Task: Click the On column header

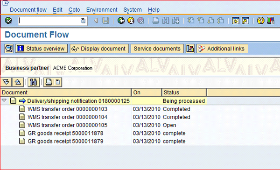Action: click(147, 92)
